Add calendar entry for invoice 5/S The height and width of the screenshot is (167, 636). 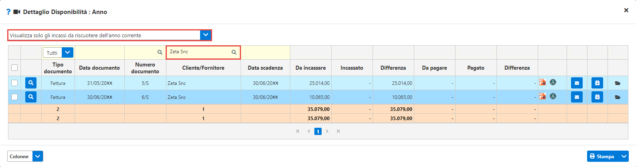click(597, 83)
